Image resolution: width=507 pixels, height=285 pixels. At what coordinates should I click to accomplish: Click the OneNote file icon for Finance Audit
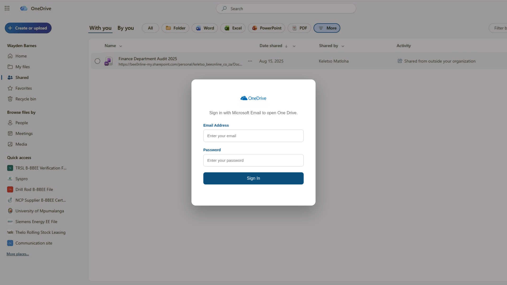(x=108, y=61)
